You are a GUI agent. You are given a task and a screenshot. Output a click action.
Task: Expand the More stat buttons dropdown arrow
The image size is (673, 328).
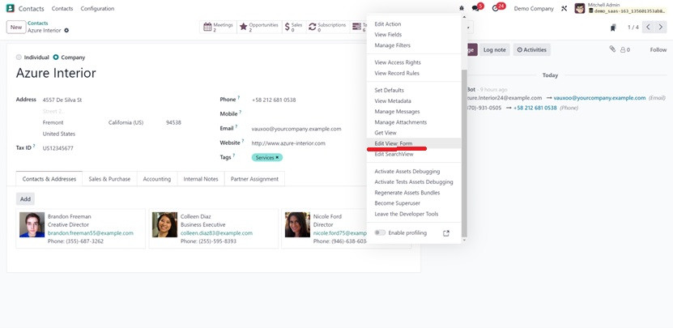tap(468, 27)
